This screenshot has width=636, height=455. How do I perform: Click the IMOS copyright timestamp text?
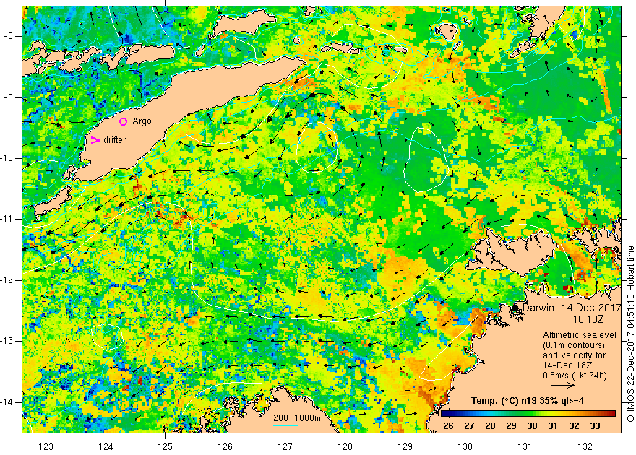click(630, 334)
